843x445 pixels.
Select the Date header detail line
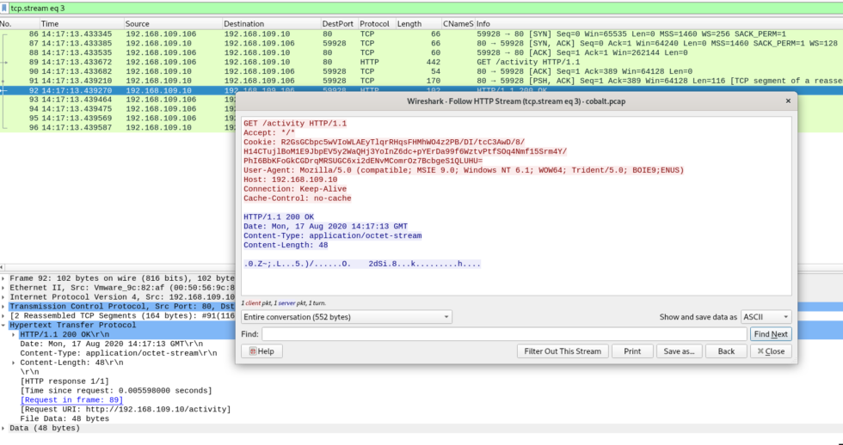pyautogui.click(x=111, y=344)
